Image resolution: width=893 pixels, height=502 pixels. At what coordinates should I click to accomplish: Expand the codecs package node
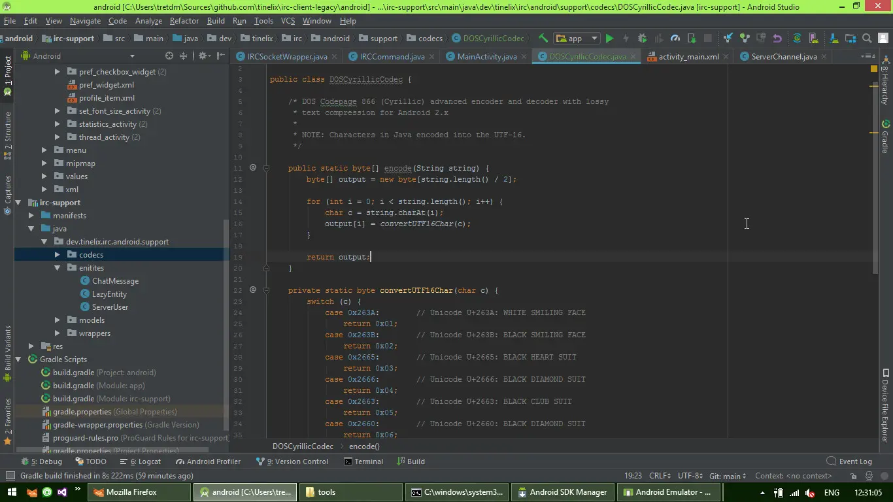click(x=58, y=255)
